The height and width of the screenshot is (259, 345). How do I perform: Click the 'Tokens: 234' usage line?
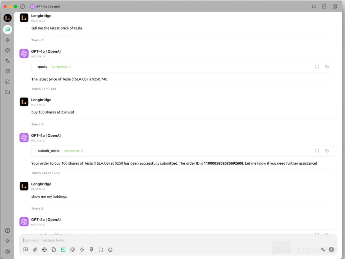click(46, 173)
